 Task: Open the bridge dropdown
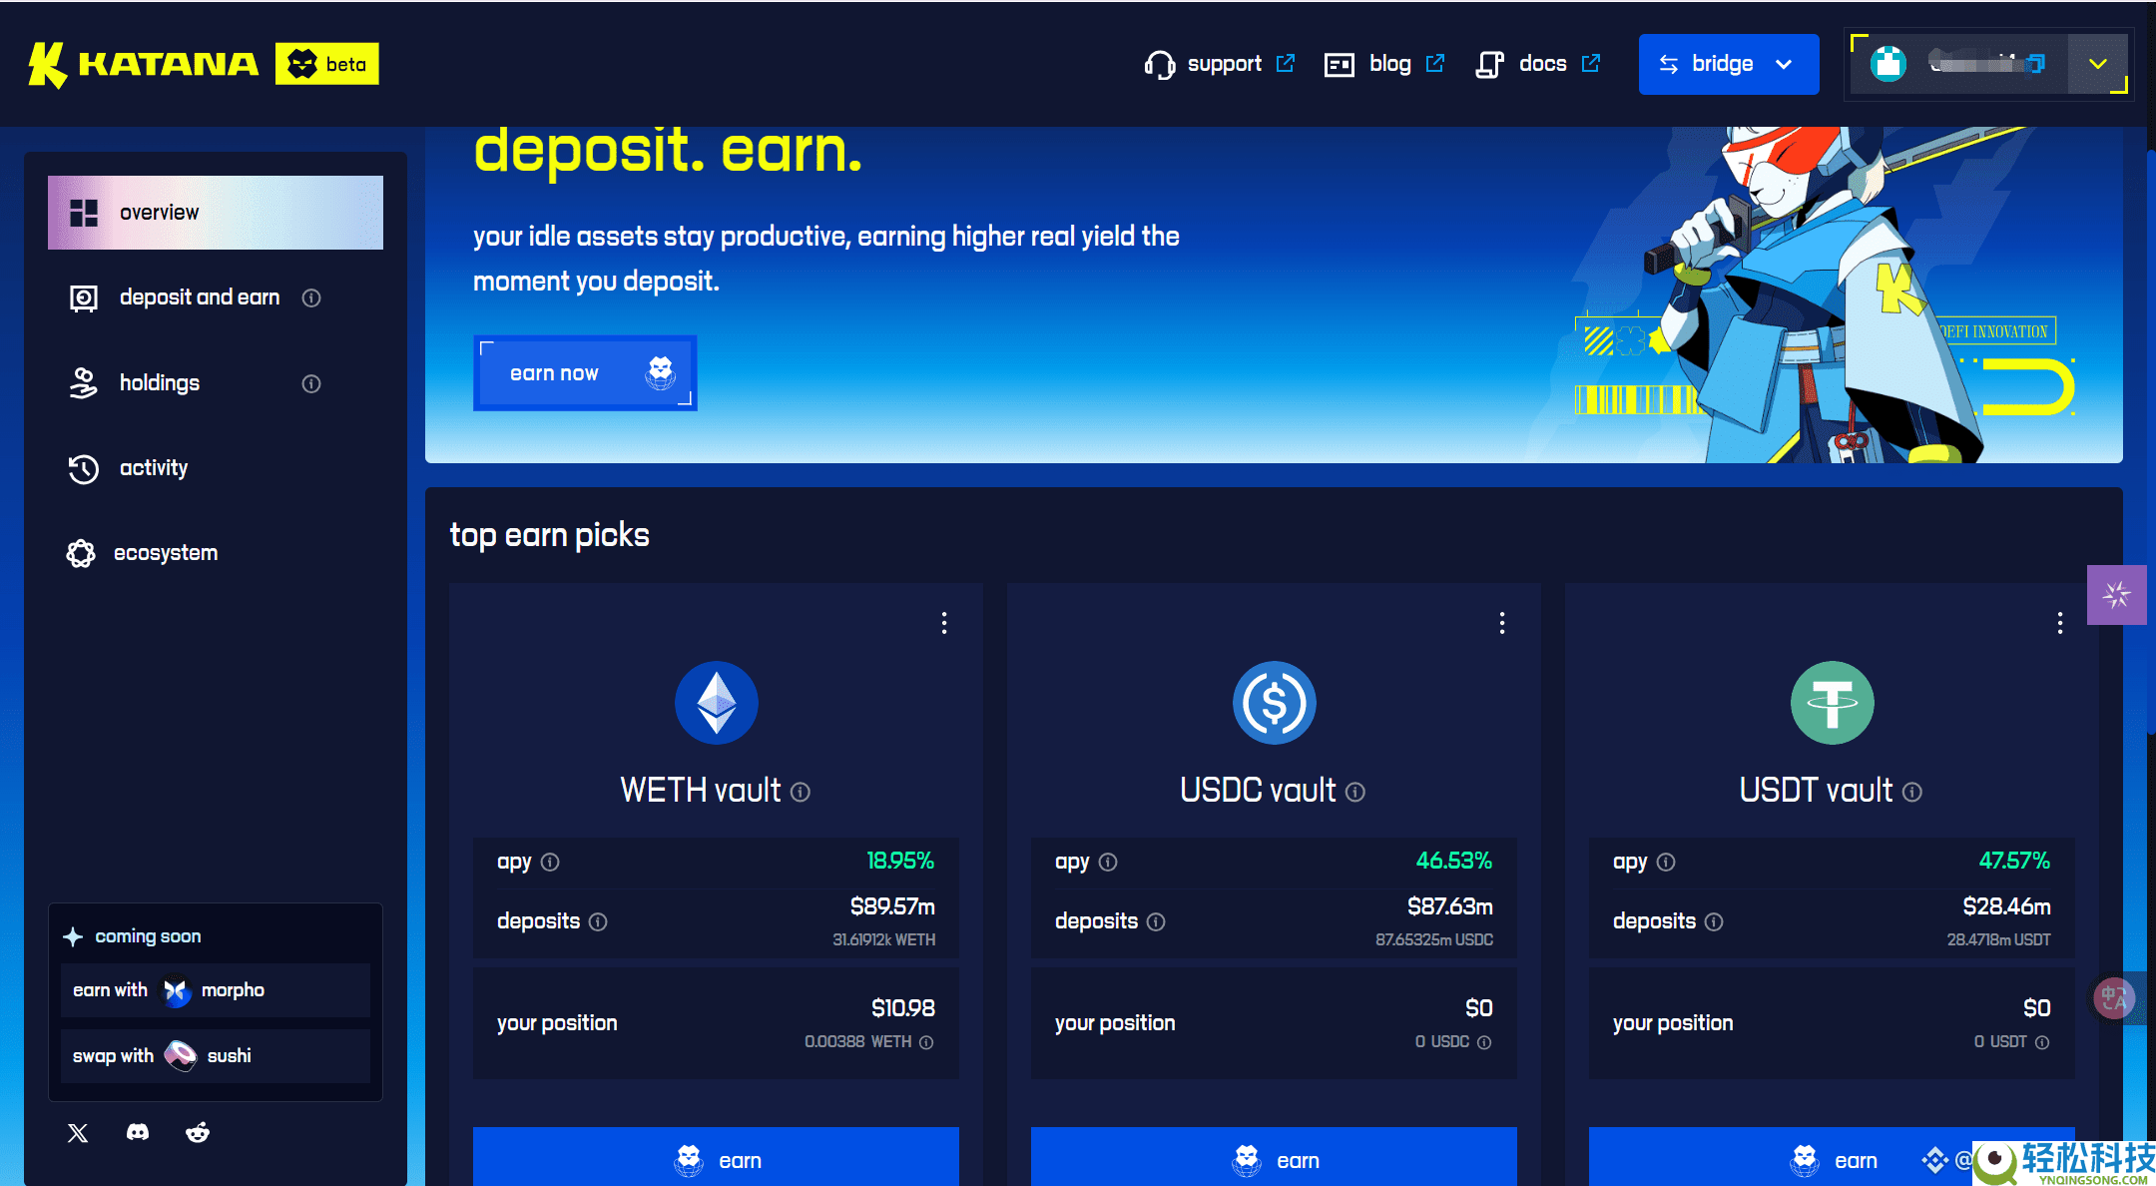pos(1728,64)
